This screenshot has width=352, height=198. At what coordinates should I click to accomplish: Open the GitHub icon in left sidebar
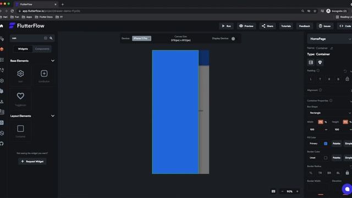pyautogui.click(x=2, y=144)
